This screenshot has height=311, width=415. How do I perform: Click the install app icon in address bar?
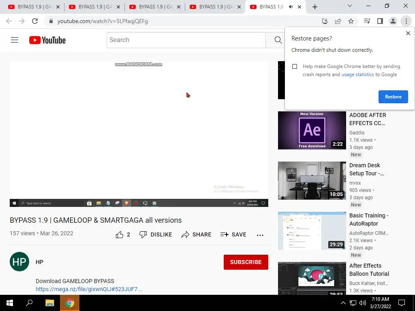[x=325, y=21]
